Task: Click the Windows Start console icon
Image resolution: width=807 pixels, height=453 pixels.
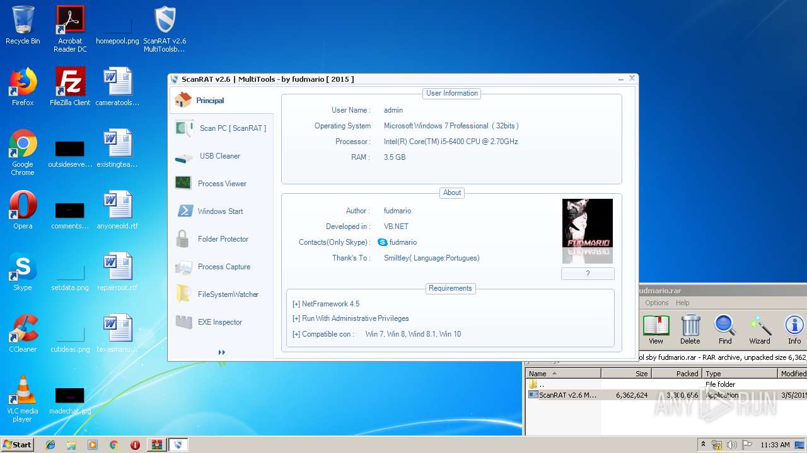Action: (184, 211)
